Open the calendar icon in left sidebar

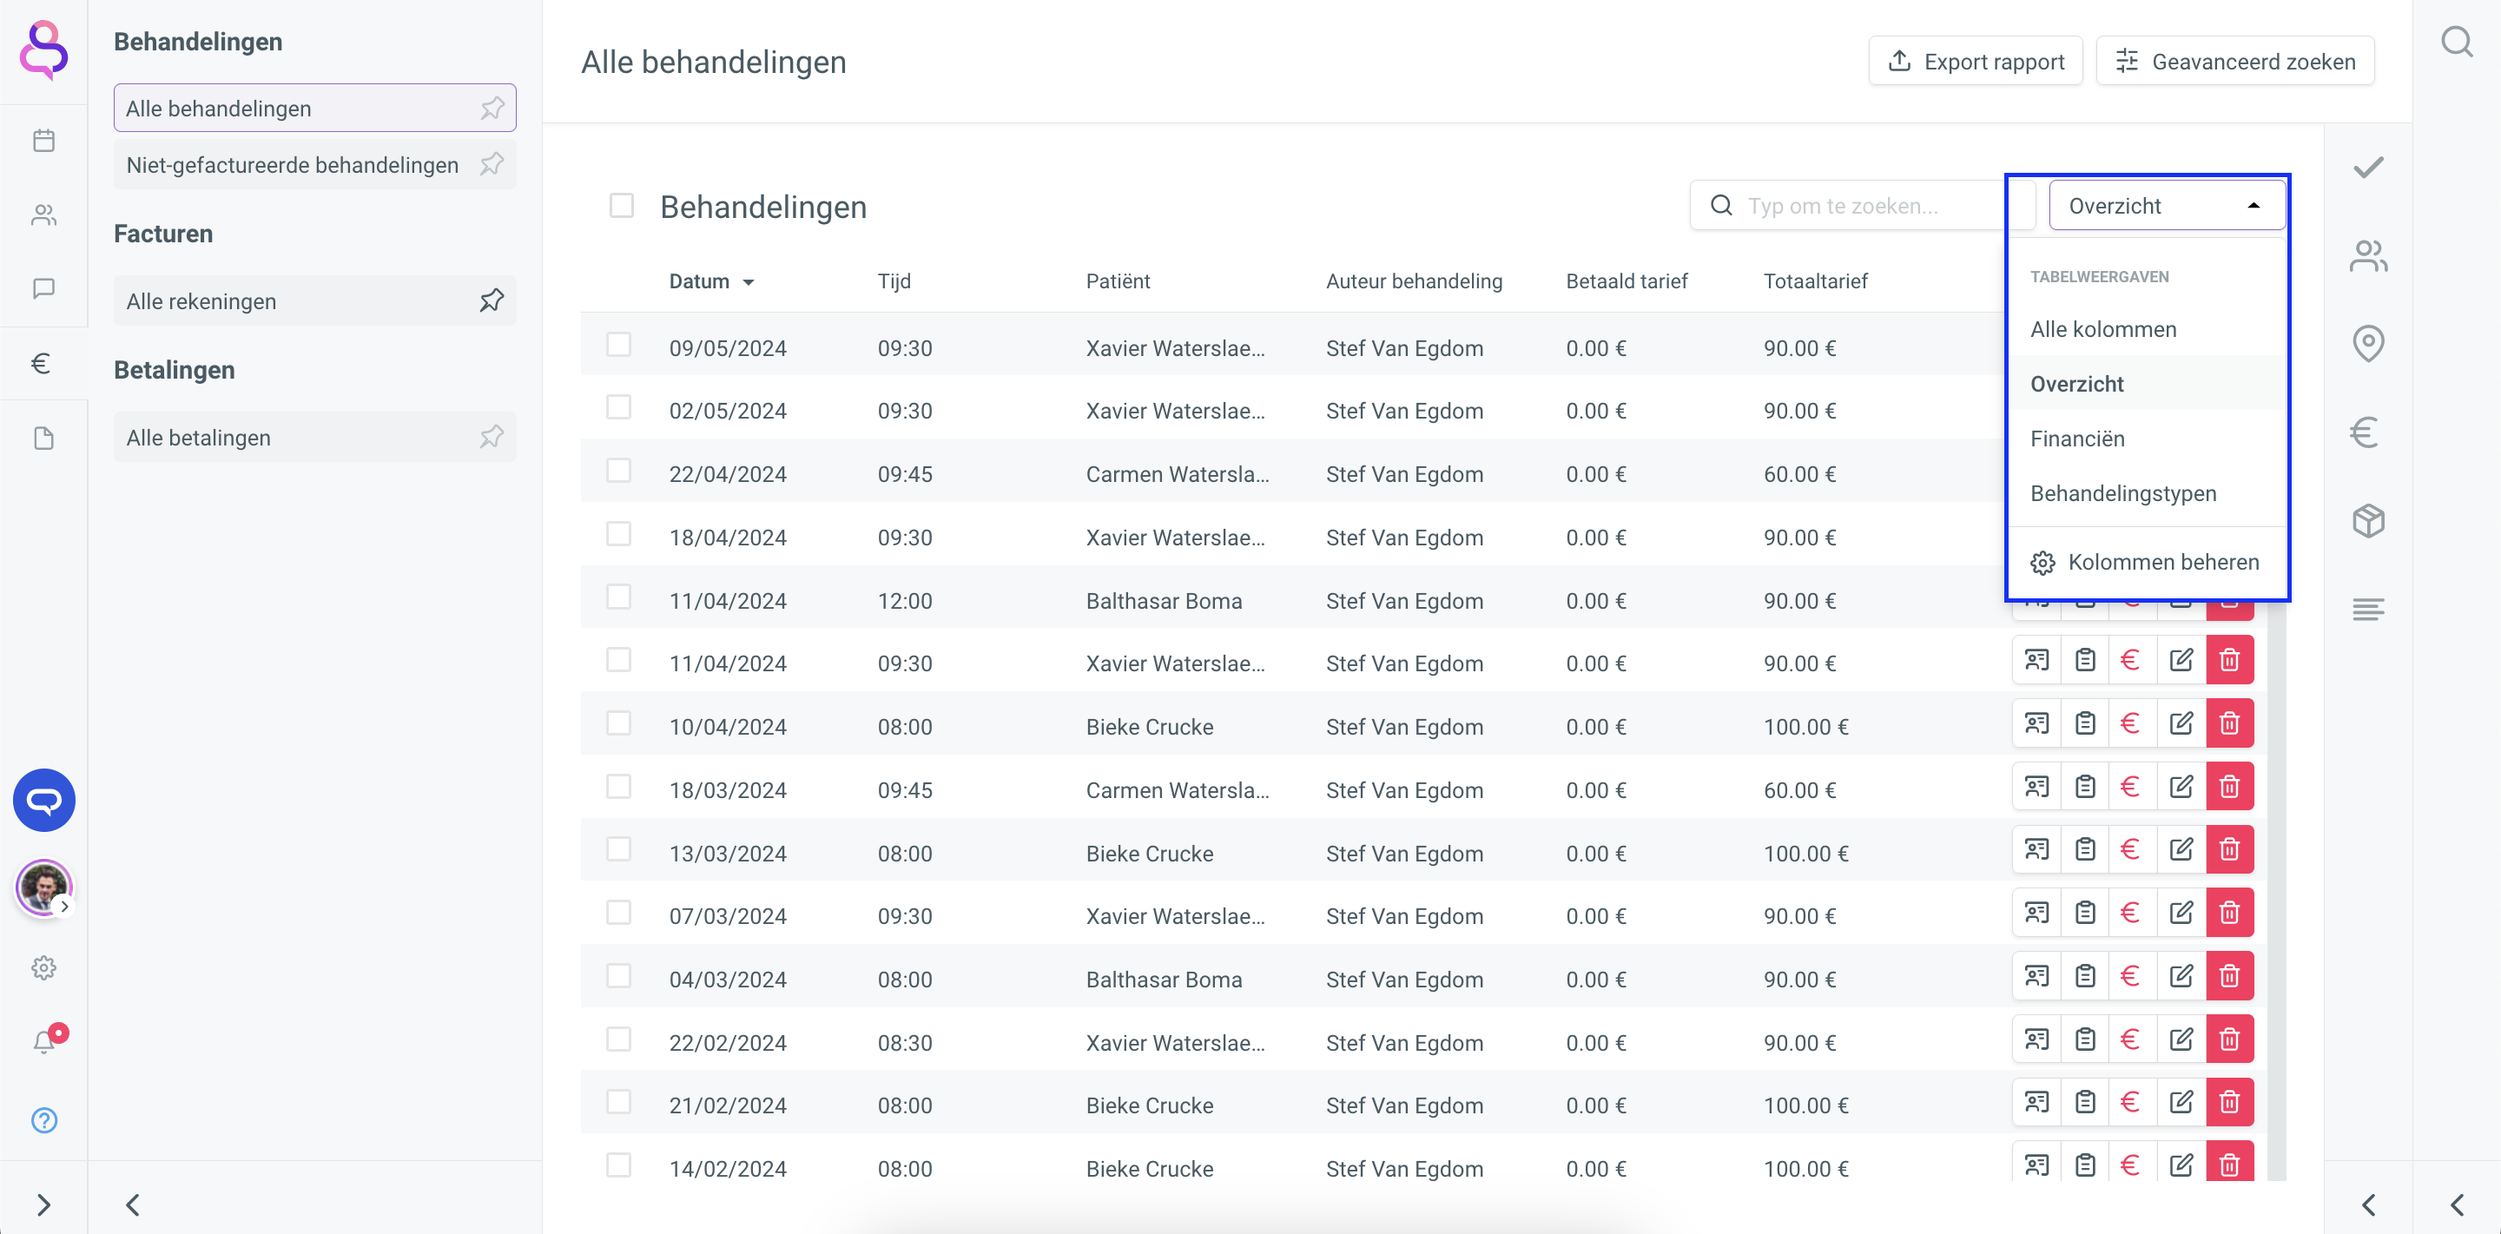click(43, 141)
